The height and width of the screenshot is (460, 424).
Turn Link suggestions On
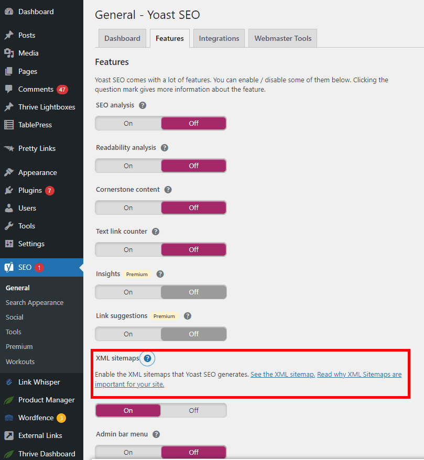(128, 334)
